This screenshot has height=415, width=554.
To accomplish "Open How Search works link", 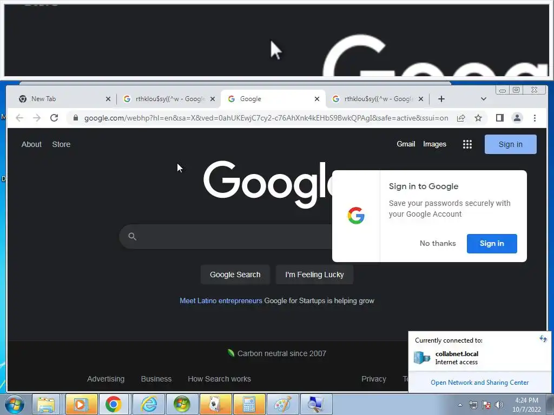I will tap(220, 379).
